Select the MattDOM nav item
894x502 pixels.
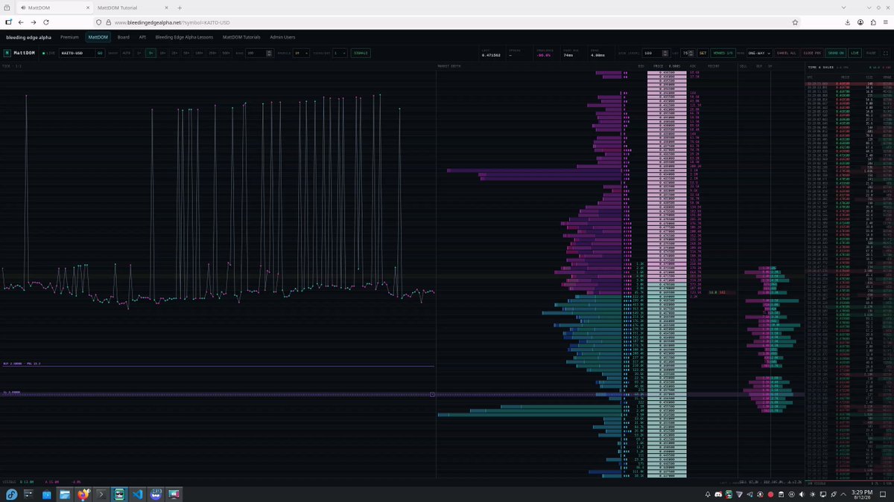(98, 36)
